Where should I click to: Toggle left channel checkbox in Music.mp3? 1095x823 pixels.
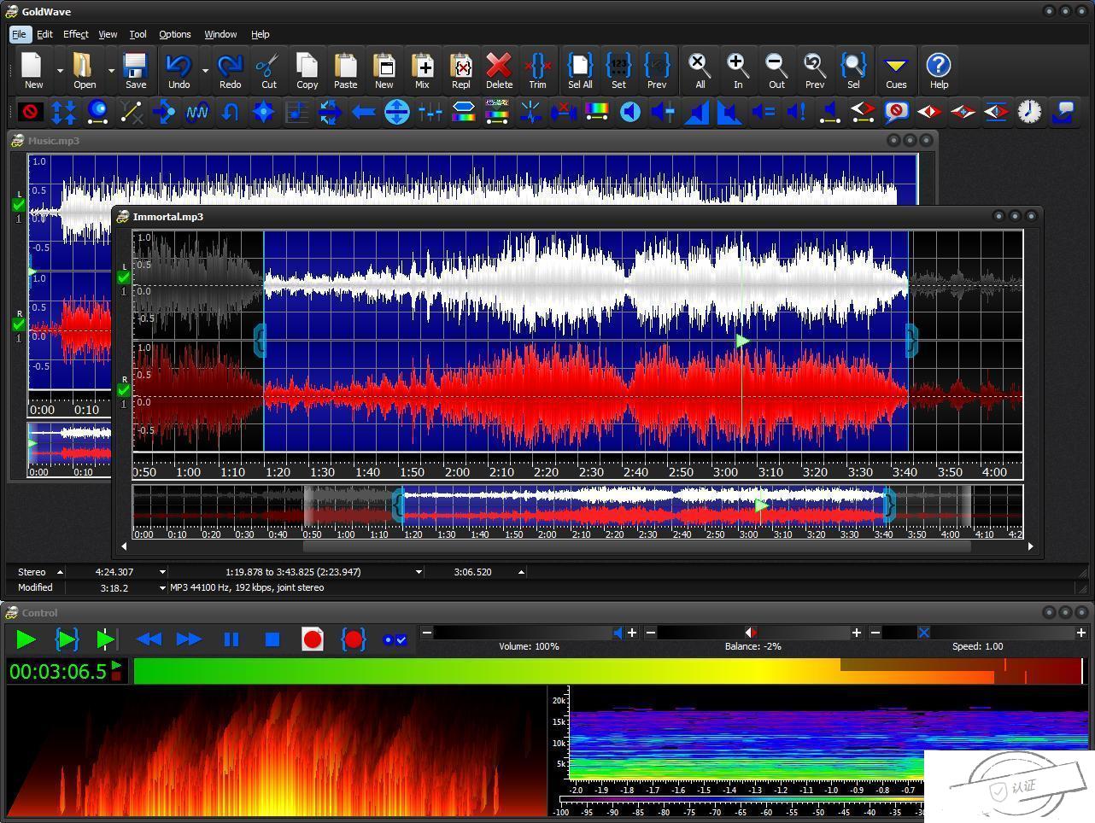pyautogui.click(x=19, y=205)
